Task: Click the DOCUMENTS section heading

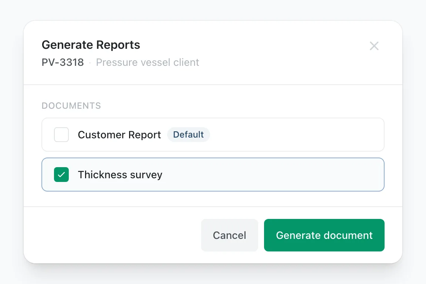Action: point(71,106)
